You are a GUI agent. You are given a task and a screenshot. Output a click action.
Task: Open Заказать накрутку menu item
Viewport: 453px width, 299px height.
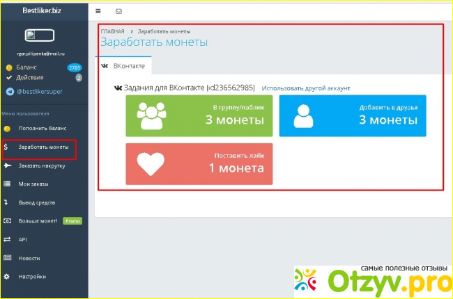point(42,166)
